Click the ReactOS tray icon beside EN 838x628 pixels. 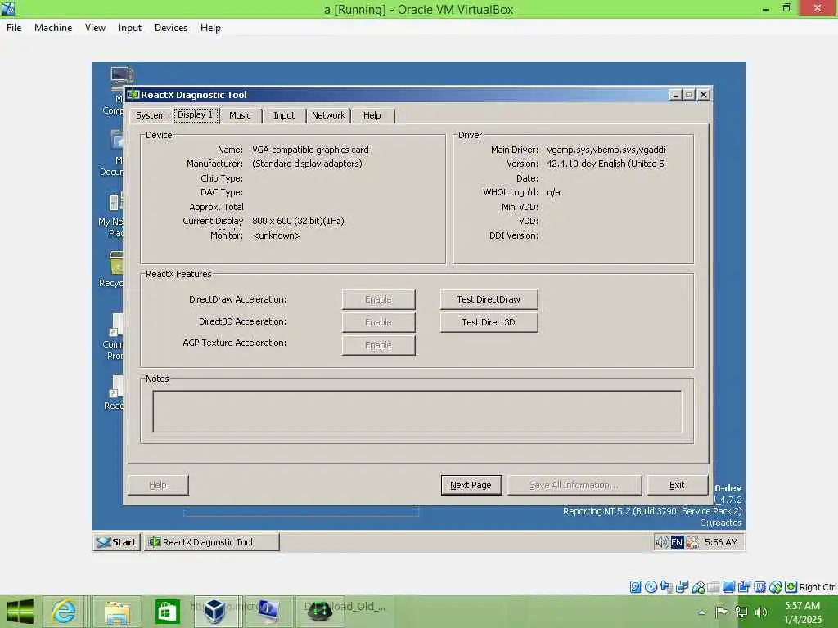[x=692, y=542]
